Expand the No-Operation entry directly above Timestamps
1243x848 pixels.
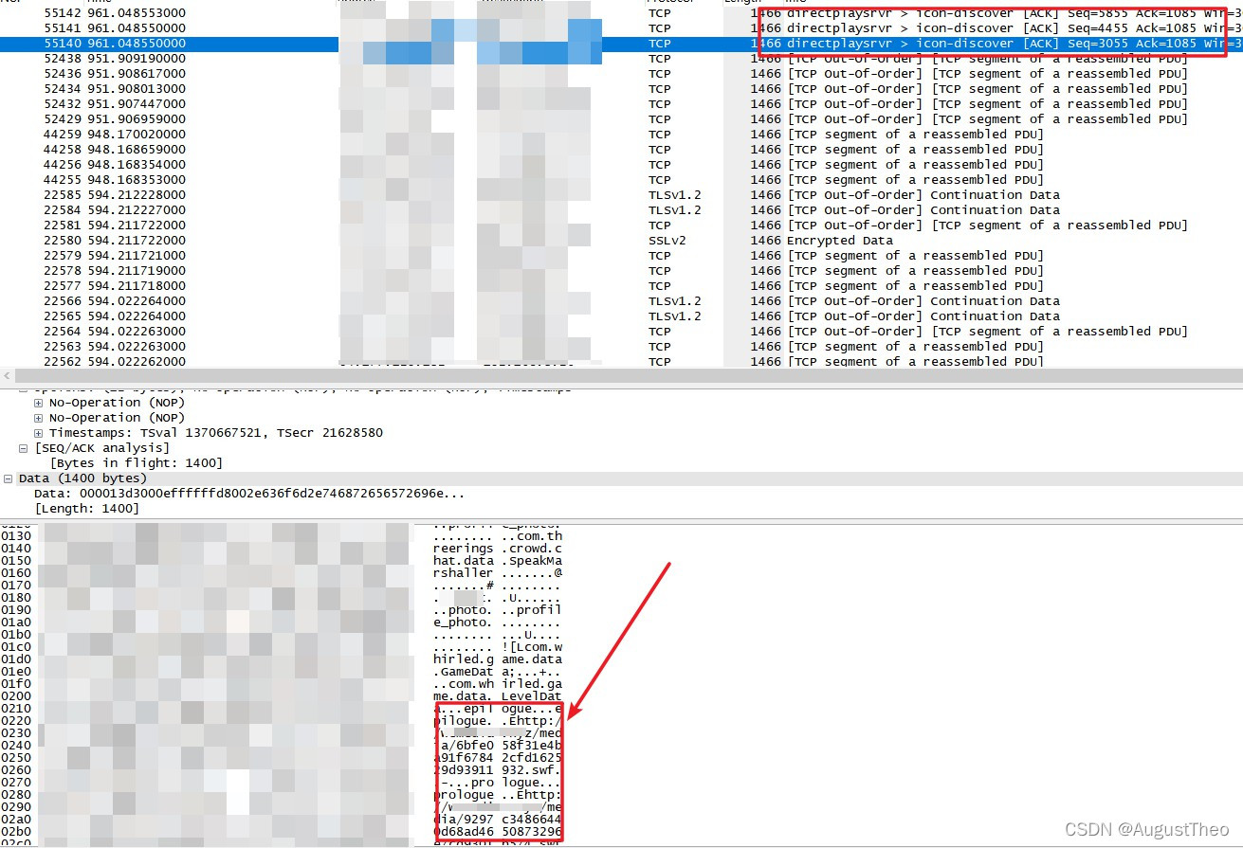(39, 418)
